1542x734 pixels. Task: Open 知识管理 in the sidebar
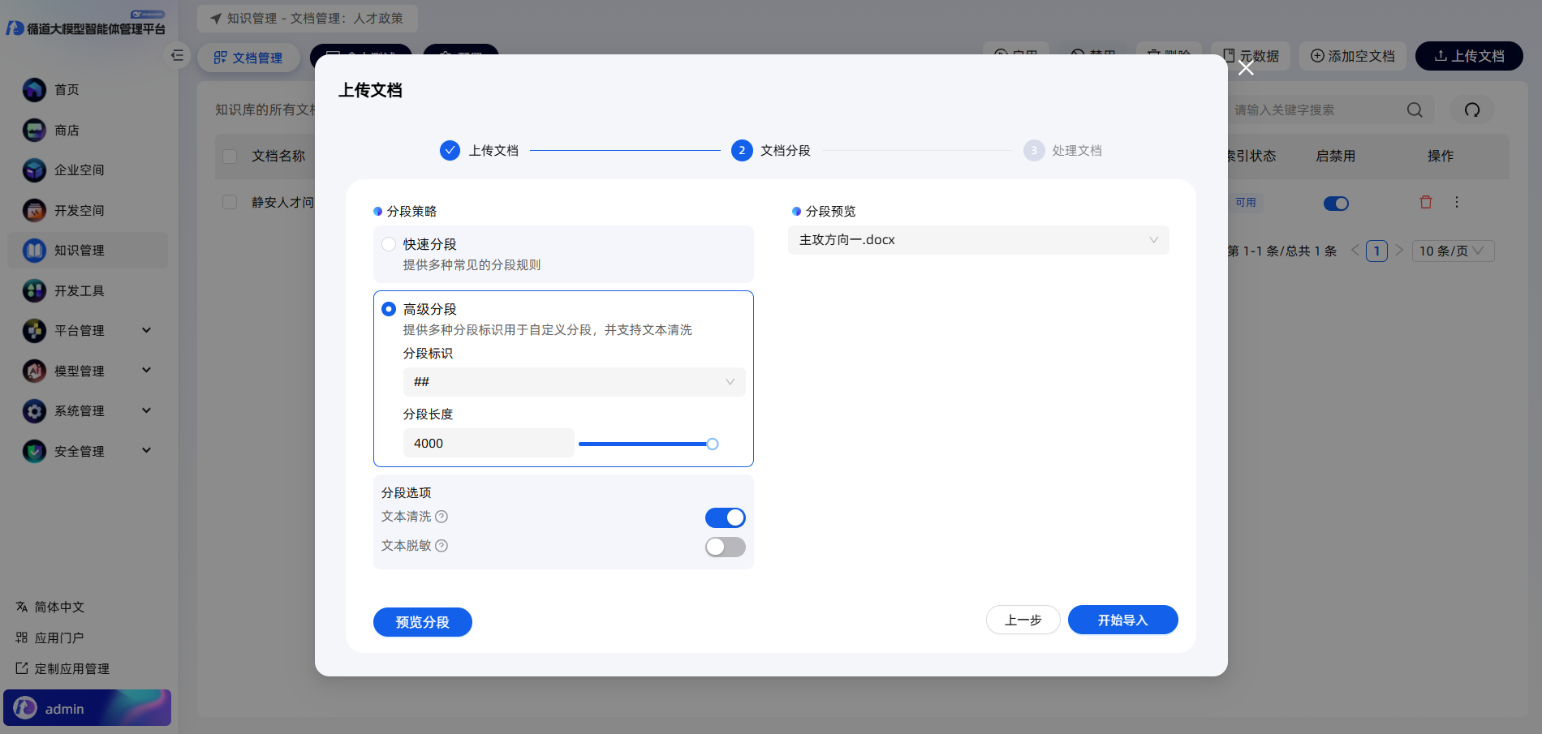79,251
